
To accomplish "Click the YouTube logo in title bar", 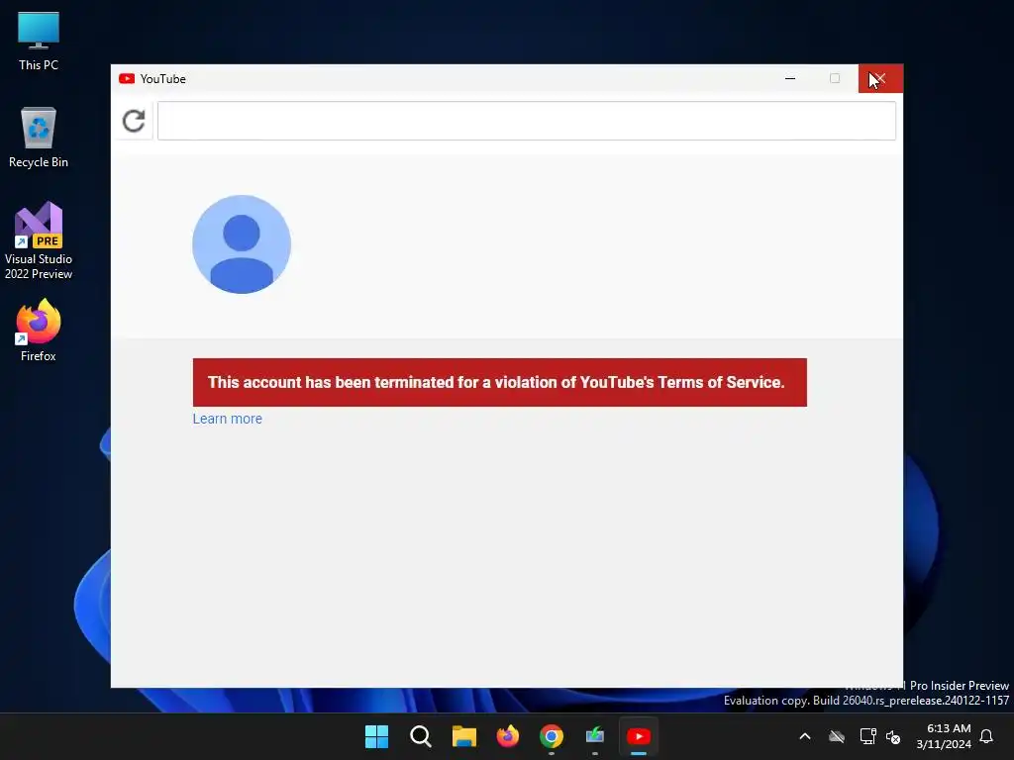I will (127, 79).
